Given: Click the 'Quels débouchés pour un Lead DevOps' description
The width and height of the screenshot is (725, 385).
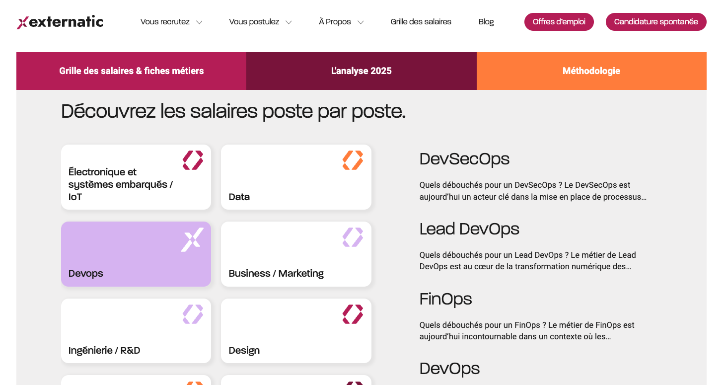Looking at the screenshot, I should pyautogui.click(x=528, y=261).
